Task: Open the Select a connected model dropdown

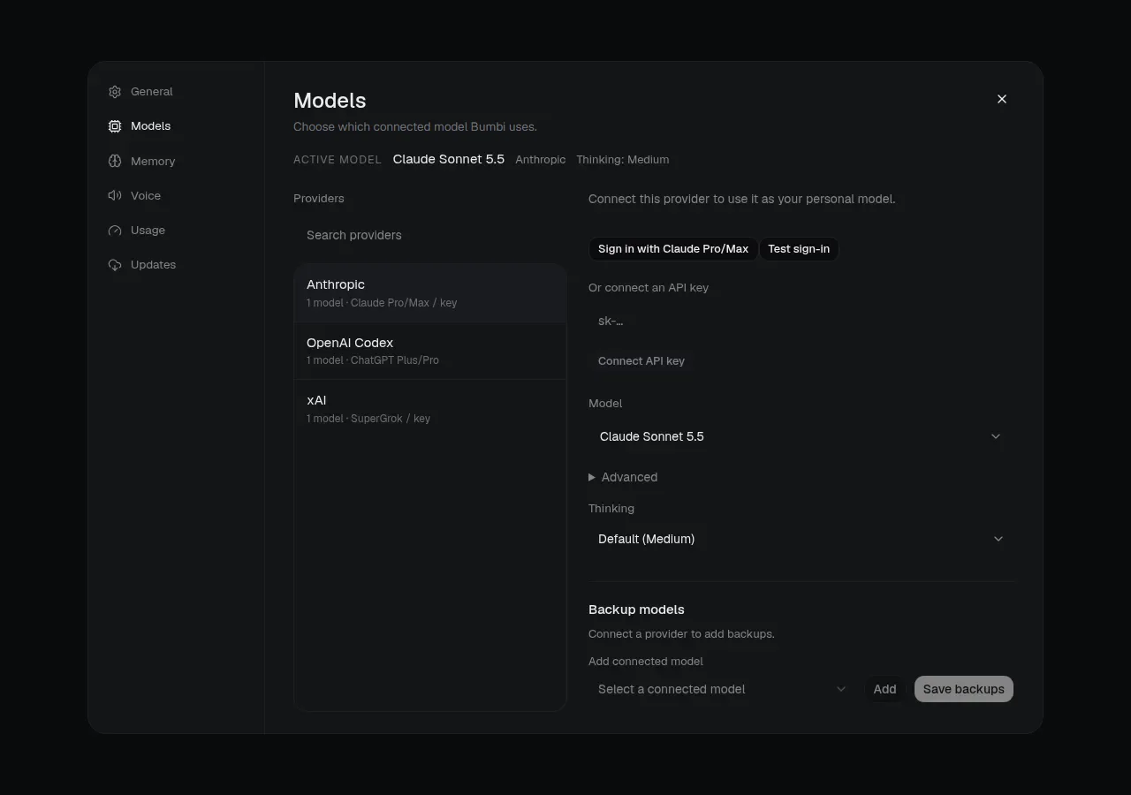Action: point(723,689)
